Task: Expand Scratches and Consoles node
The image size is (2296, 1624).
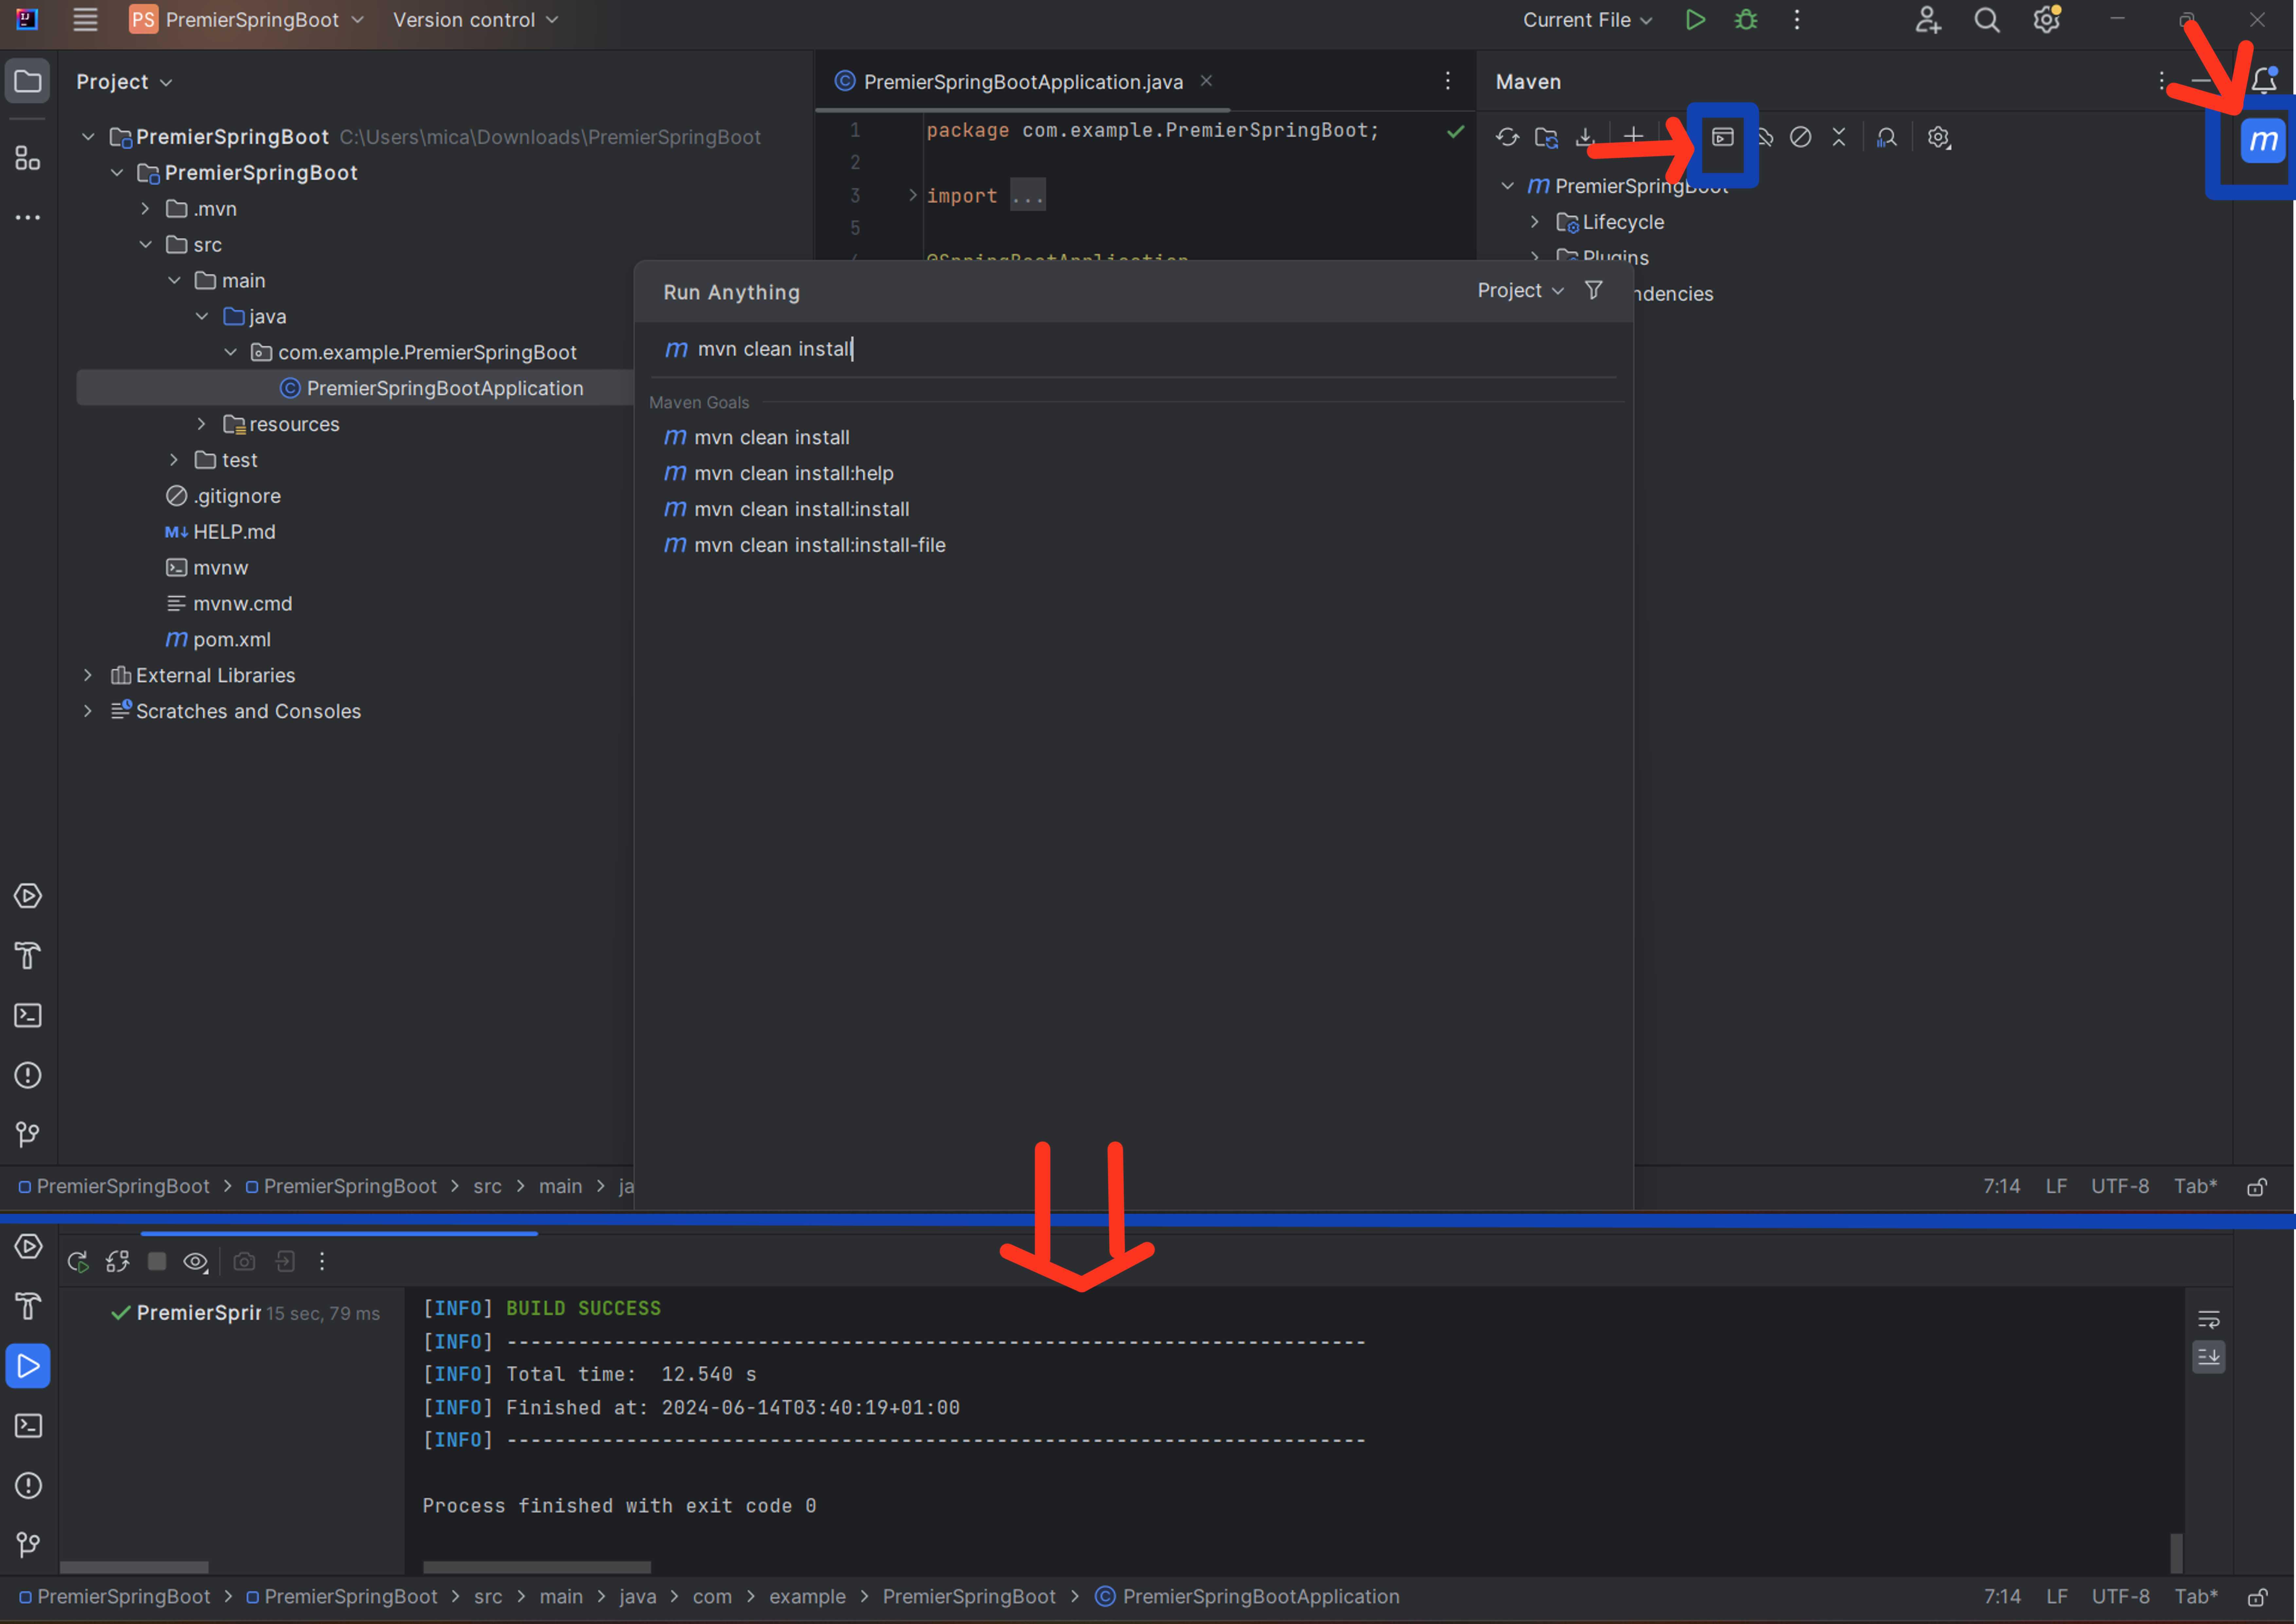Action: (x=88, y=711)
